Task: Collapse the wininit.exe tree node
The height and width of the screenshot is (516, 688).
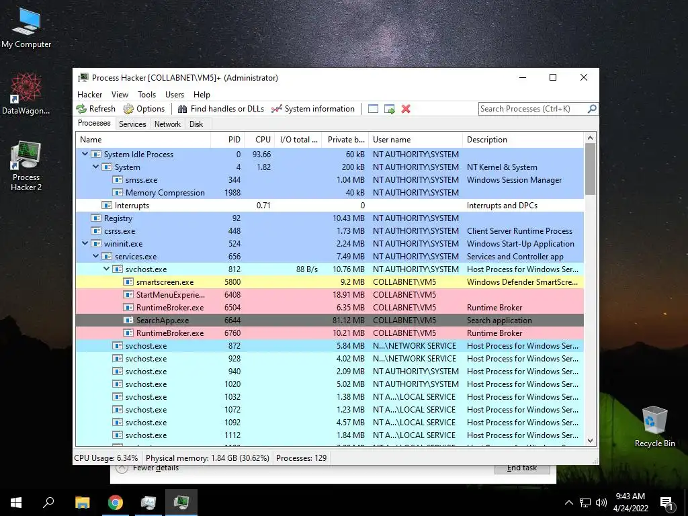Action: point(85,243)
